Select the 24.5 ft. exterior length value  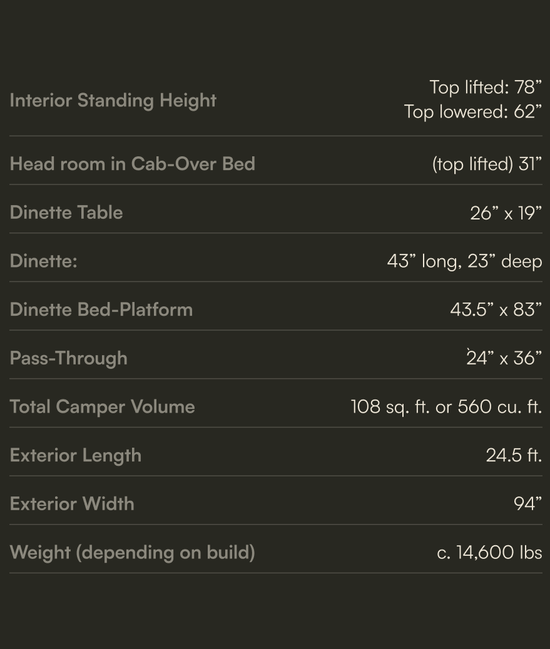(x=514, y=455)
